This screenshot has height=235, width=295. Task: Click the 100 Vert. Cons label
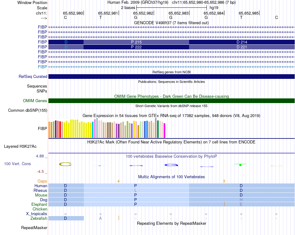coord(17,164)
